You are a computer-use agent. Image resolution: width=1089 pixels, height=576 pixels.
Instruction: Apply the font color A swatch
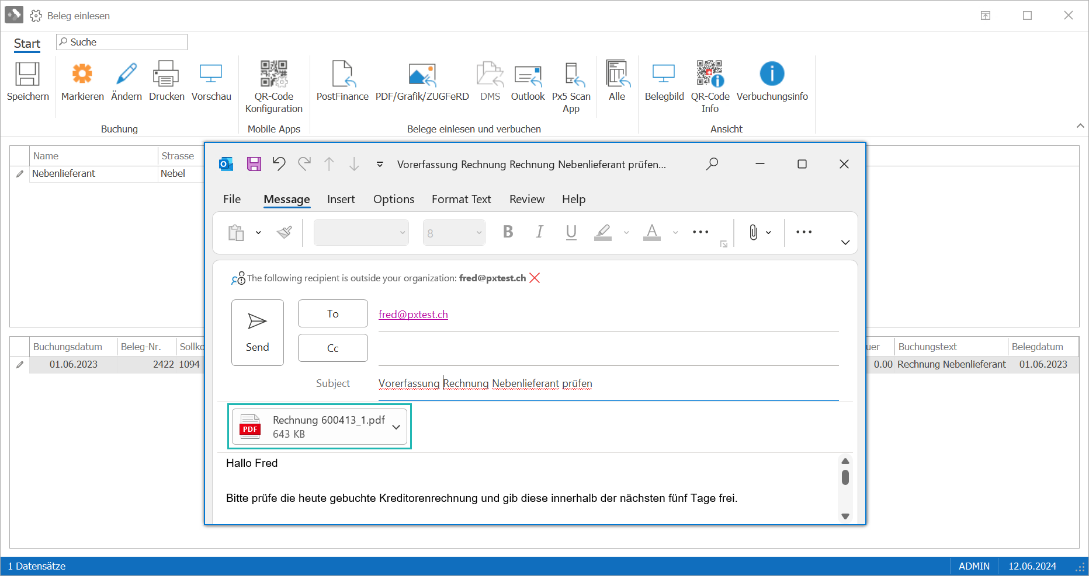652,232
